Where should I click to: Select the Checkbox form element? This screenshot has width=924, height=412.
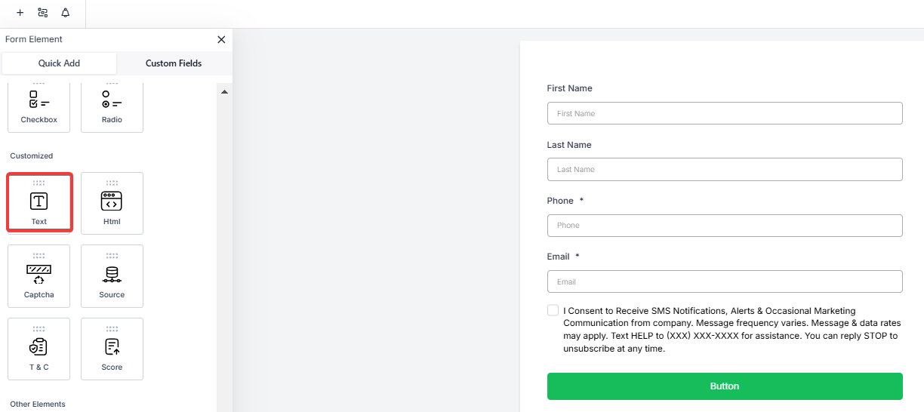[38, 106]
